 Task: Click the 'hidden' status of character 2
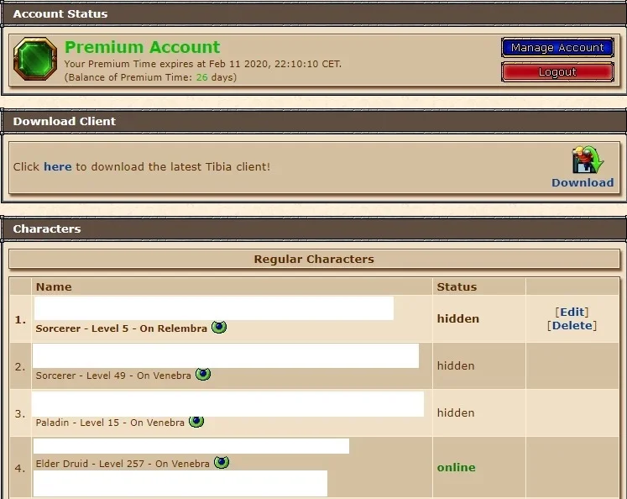click(x=456, y=365)
